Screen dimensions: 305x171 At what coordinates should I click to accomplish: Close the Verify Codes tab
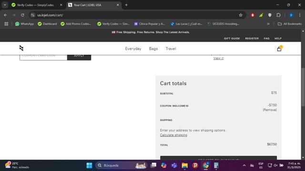coord(61,5)
